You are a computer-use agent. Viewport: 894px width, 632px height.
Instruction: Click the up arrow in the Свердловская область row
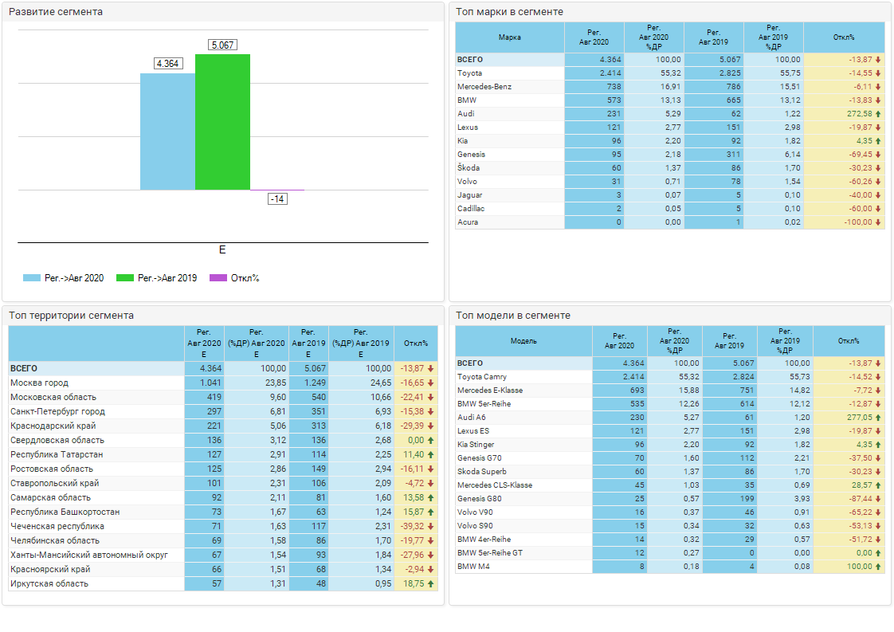click(x=430, y=441)
